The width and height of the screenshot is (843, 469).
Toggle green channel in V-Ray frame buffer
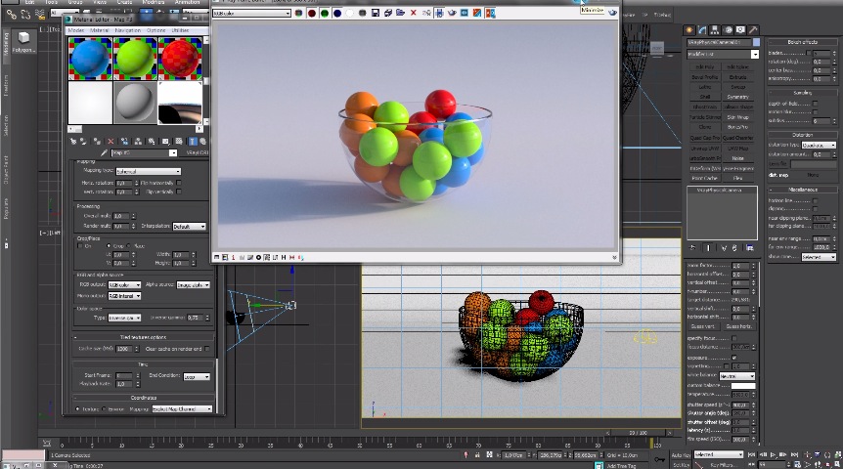325,14
